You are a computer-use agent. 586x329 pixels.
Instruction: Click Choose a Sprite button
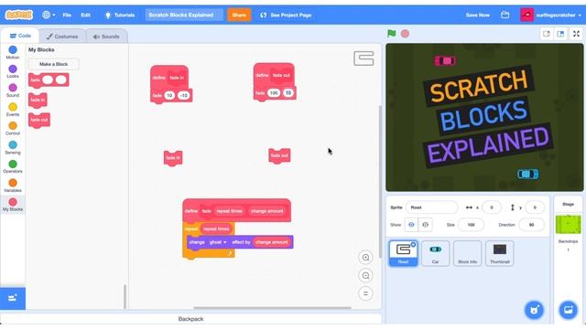pyautogui.click(x=535, y=310)
